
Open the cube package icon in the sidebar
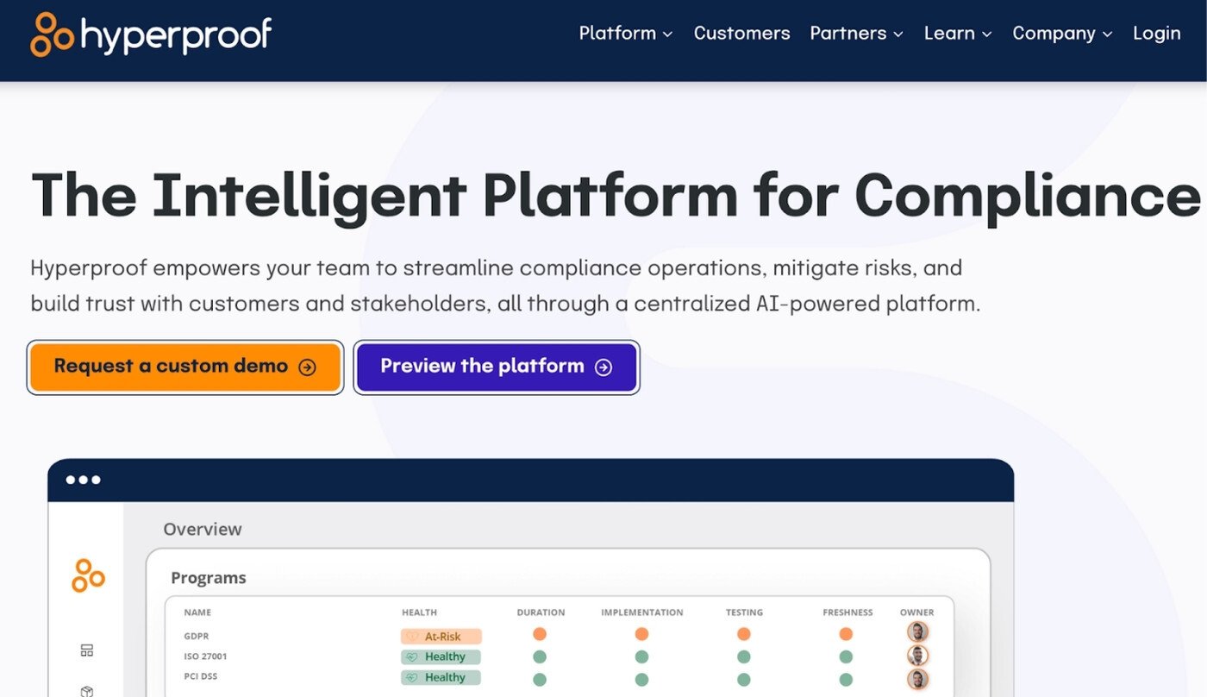pos(86,689)
